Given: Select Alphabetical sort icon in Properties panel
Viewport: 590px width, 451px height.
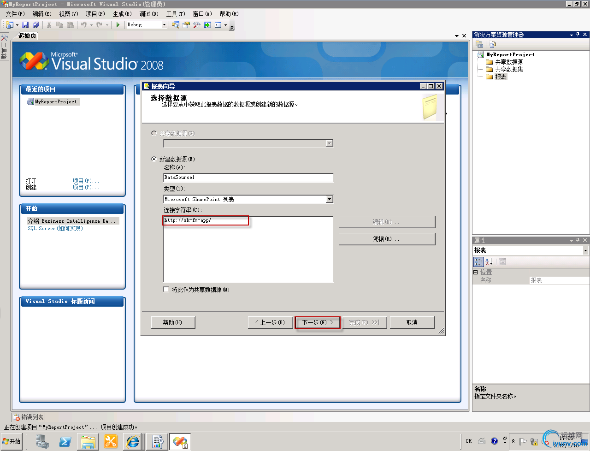Looking at the screenshot, I should coord(489,262).
